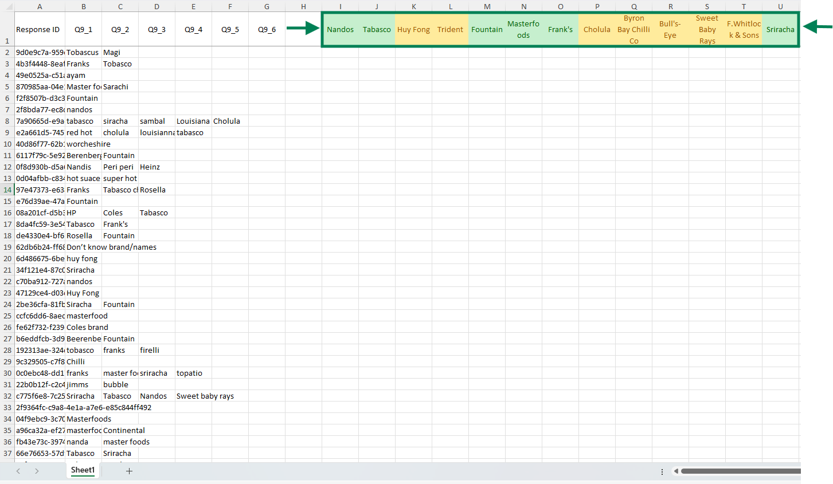
Task: Click the horizontal scrollbar thumb
Action: pyautogui.click(x=741, y=471)
